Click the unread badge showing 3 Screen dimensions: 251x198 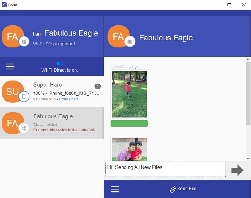pos(98,86)
